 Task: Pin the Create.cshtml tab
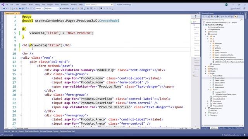(17, 13)
